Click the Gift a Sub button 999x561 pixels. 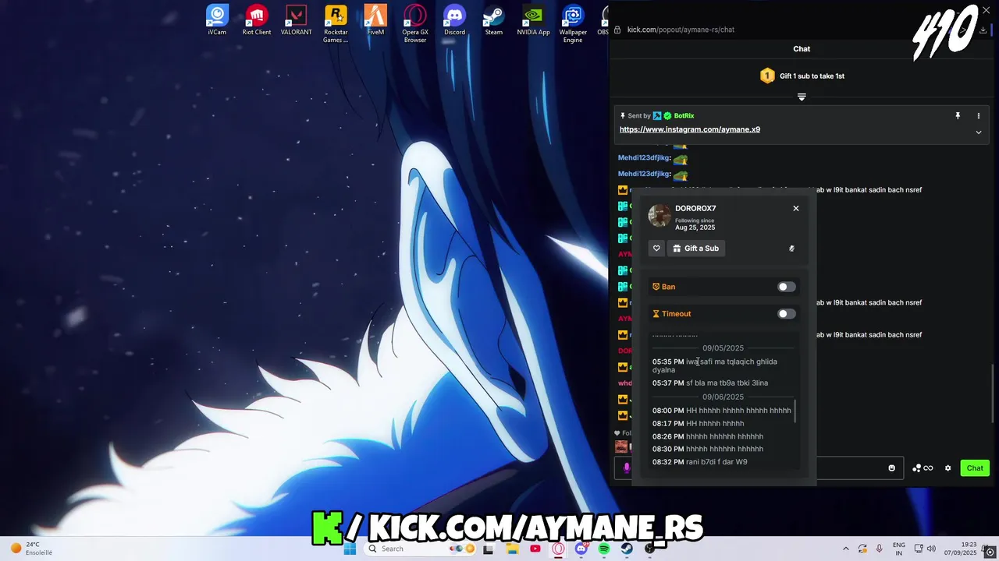point(696,249)
